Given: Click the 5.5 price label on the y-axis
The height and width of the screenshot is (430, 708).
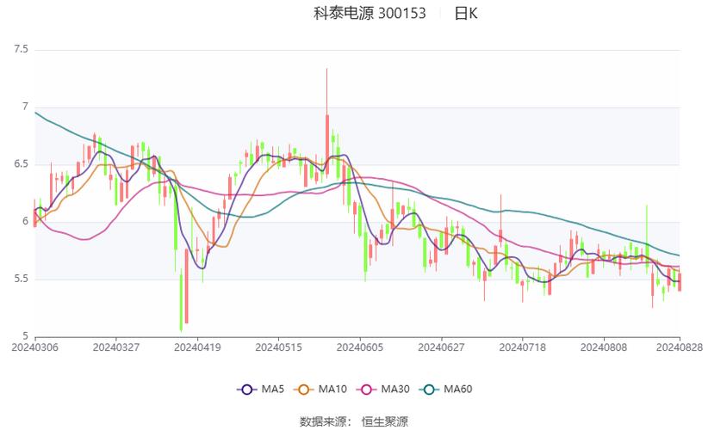Looking at the screenshot, I should 21,279.
